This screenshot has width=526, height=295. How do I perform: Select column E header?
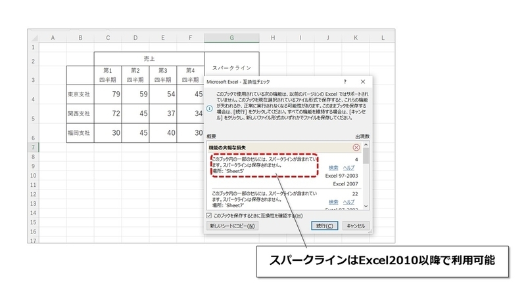tap(162, 38)
